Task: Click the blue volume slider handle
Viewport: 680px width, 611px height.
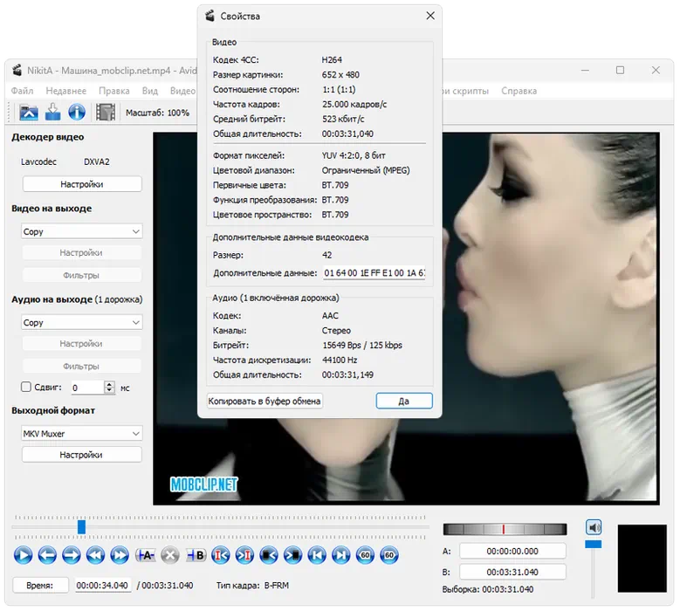Action: (x=594, y=544)
